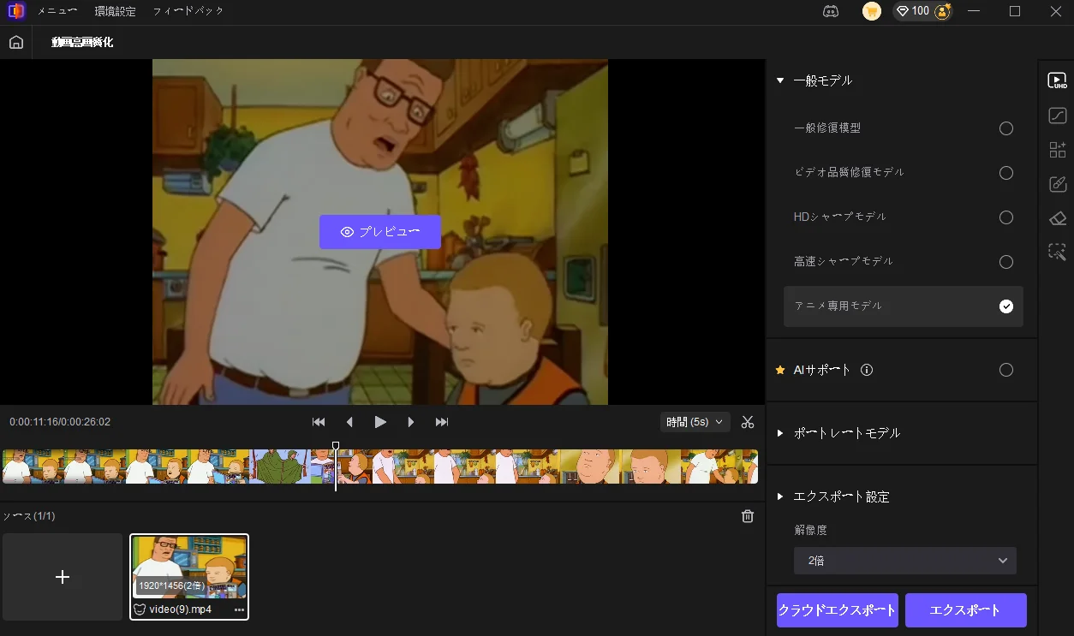Click the プレビュー button
Viewport: 1074px width, 636px height.
(380, 232)
